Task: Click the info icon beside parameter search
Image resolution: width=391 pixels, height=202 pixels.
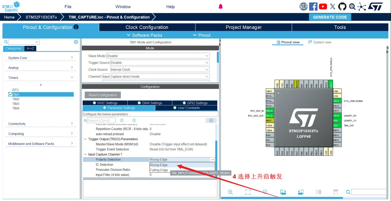Action: click(211, 120)
